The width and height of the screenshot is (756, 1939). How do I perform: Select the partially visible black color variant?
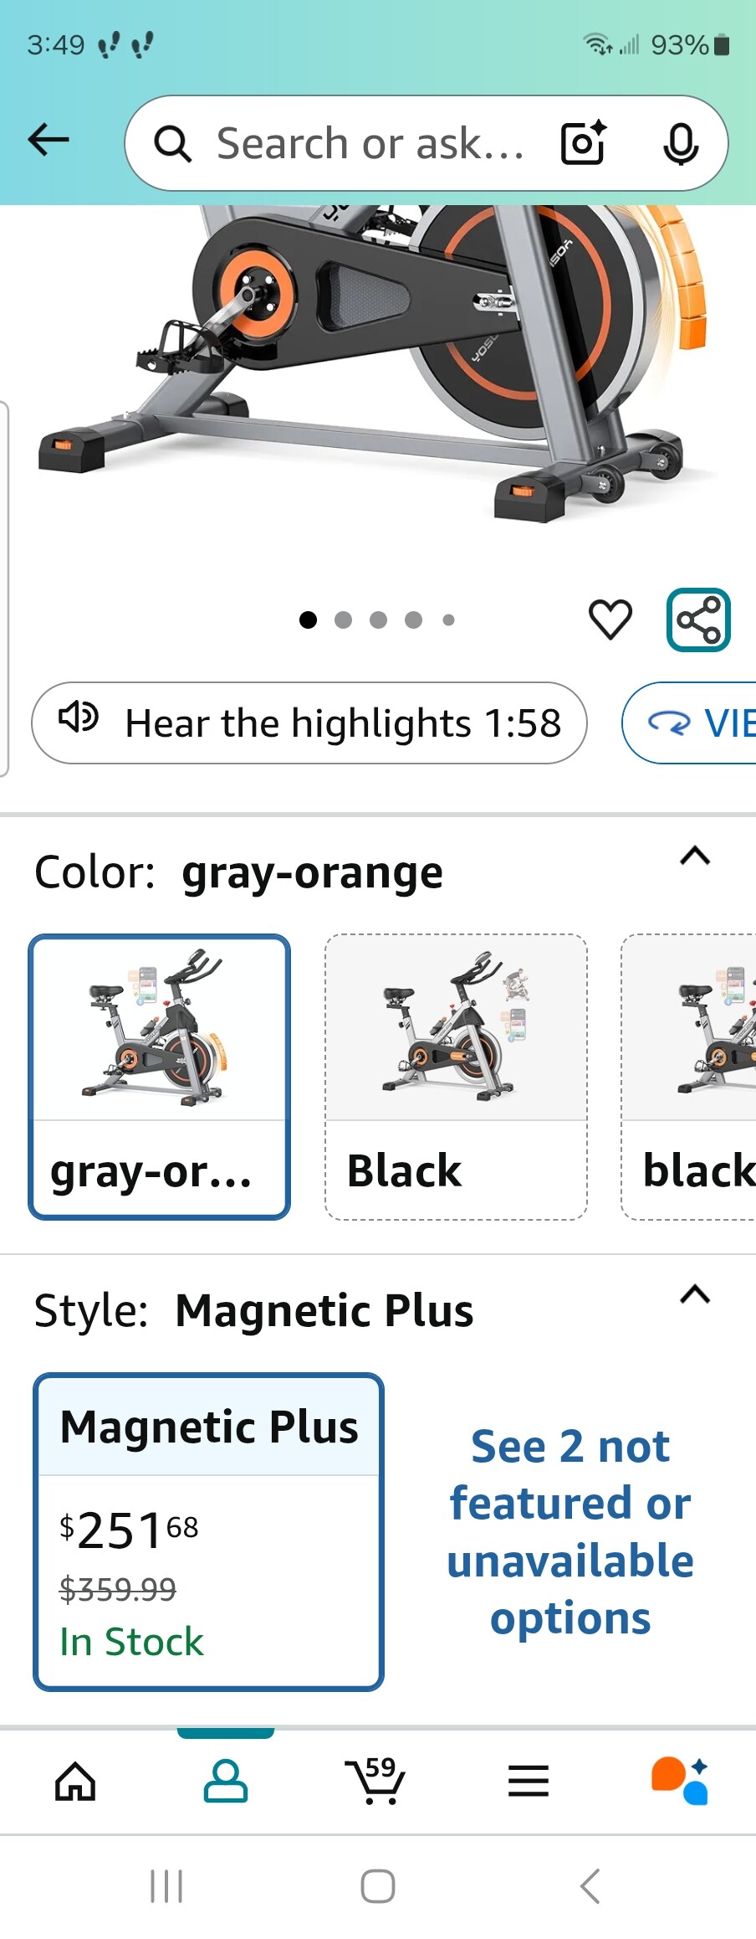click(x=688, y=1077)
